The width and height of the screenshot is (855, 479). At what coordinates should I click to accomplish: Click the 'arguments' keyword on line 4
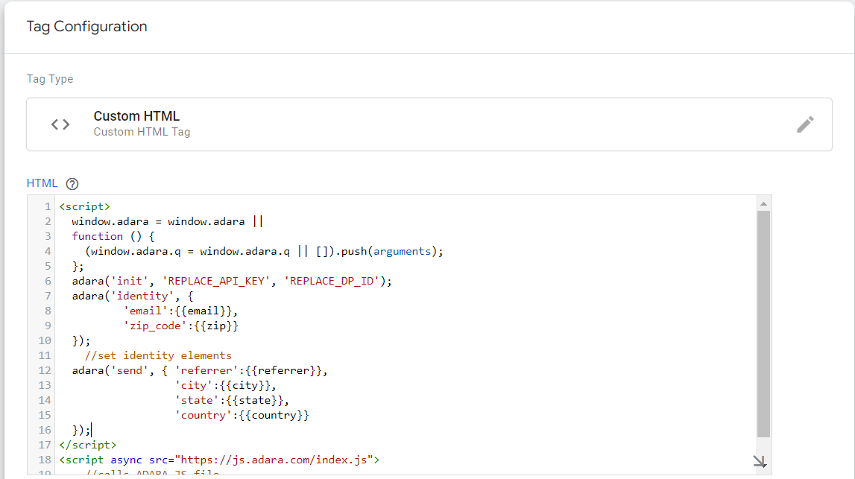pyautogui.click(x=402, y=251)
